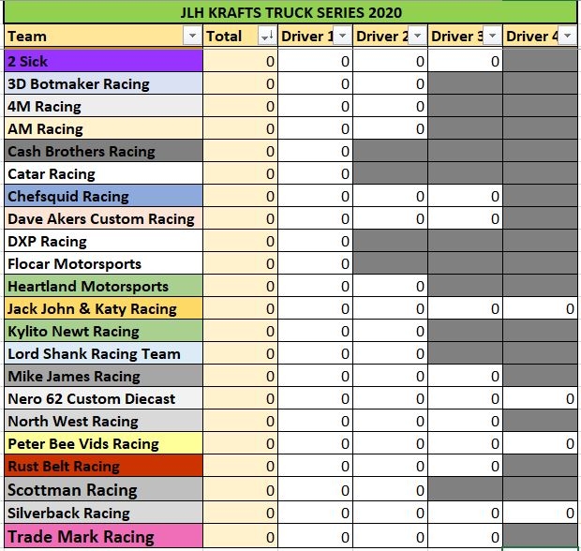Click the Jack John & Katy Racing cell

point(104,308)
